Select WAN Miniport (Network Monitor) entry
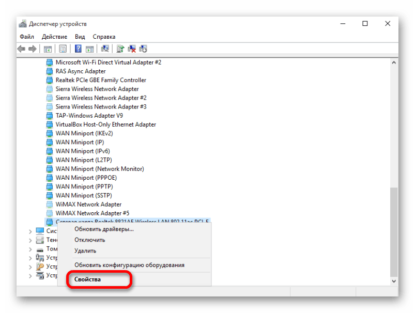This screenshot has height=313, width=415. (x=100, y=169)
